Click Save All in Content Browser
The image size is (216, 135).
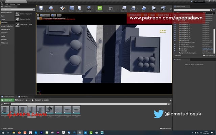coord(19,100)
